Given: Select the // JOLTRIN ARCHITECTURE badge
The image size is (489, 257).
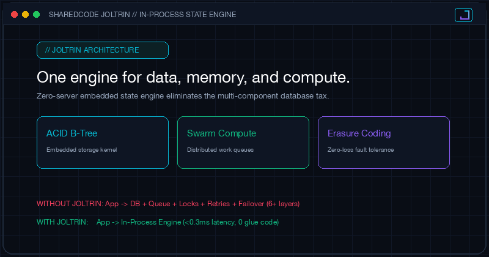Looking at the screenshot, I should 103,50.
